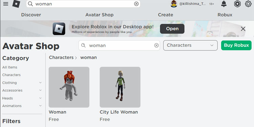Click the magnifier icon in top search bar
This screenshot has width=254, height=127.
pyautogui.click(x=30, y=4)
